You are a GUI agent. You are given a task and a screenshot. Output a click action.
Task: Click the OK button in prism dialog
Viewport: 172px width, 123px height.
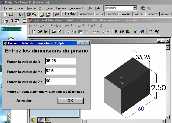(70, 101)
